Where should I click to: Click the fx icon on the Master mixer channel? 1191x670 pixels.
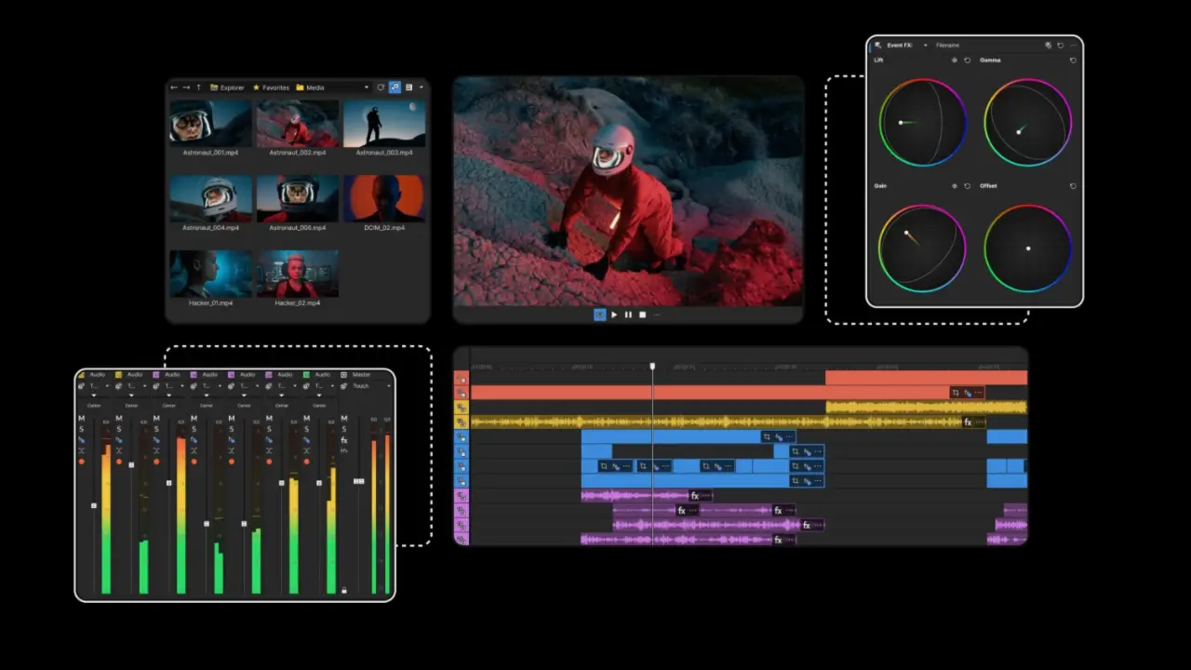[344, 441]
